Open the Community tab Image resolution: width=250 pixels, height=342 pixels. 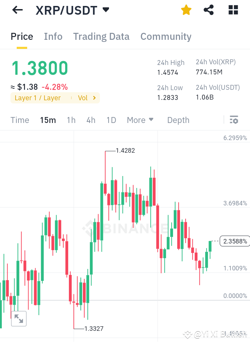click(x=166, y=36)
